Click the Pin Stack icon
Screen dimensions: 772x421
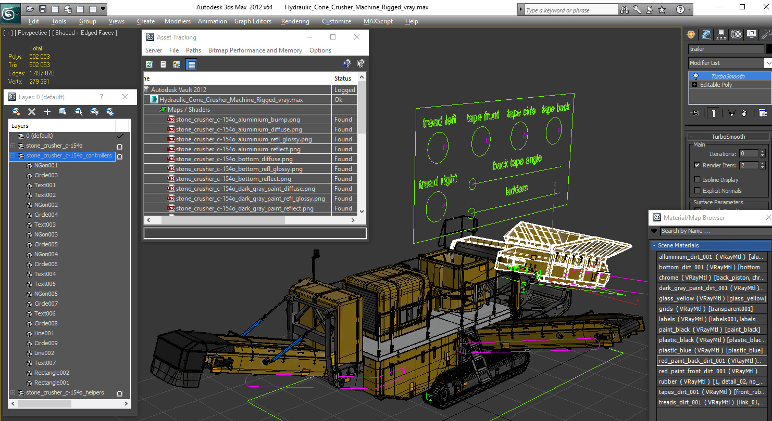tap(694, 113)
